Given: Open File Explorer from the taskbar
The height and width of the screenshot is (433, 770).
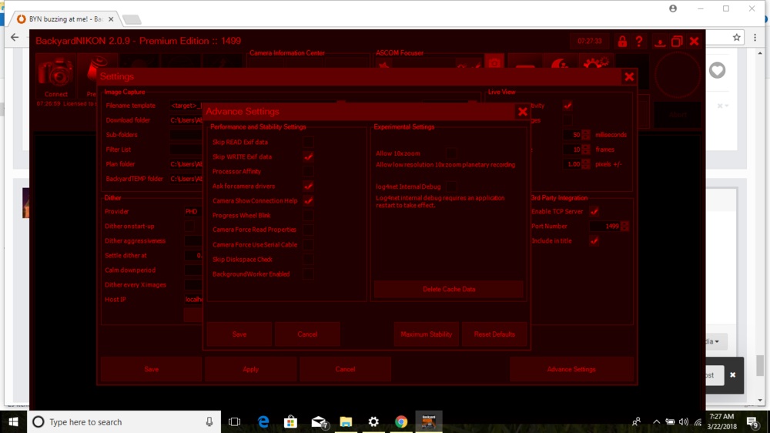Looking at the screenshot, I should tap(346, 421).
